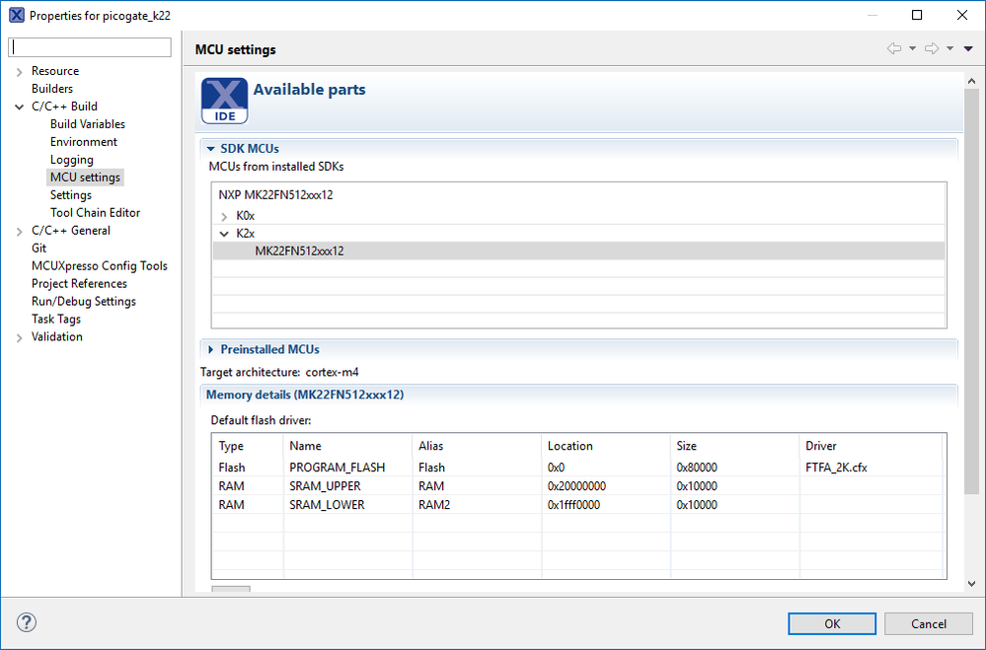The height and width of the screenshot is (650, 986).
Task: Click the help question mark icon
Action: tap(27, 622)
